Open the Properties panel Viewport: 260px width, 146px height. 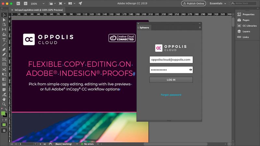pos(246,14)
